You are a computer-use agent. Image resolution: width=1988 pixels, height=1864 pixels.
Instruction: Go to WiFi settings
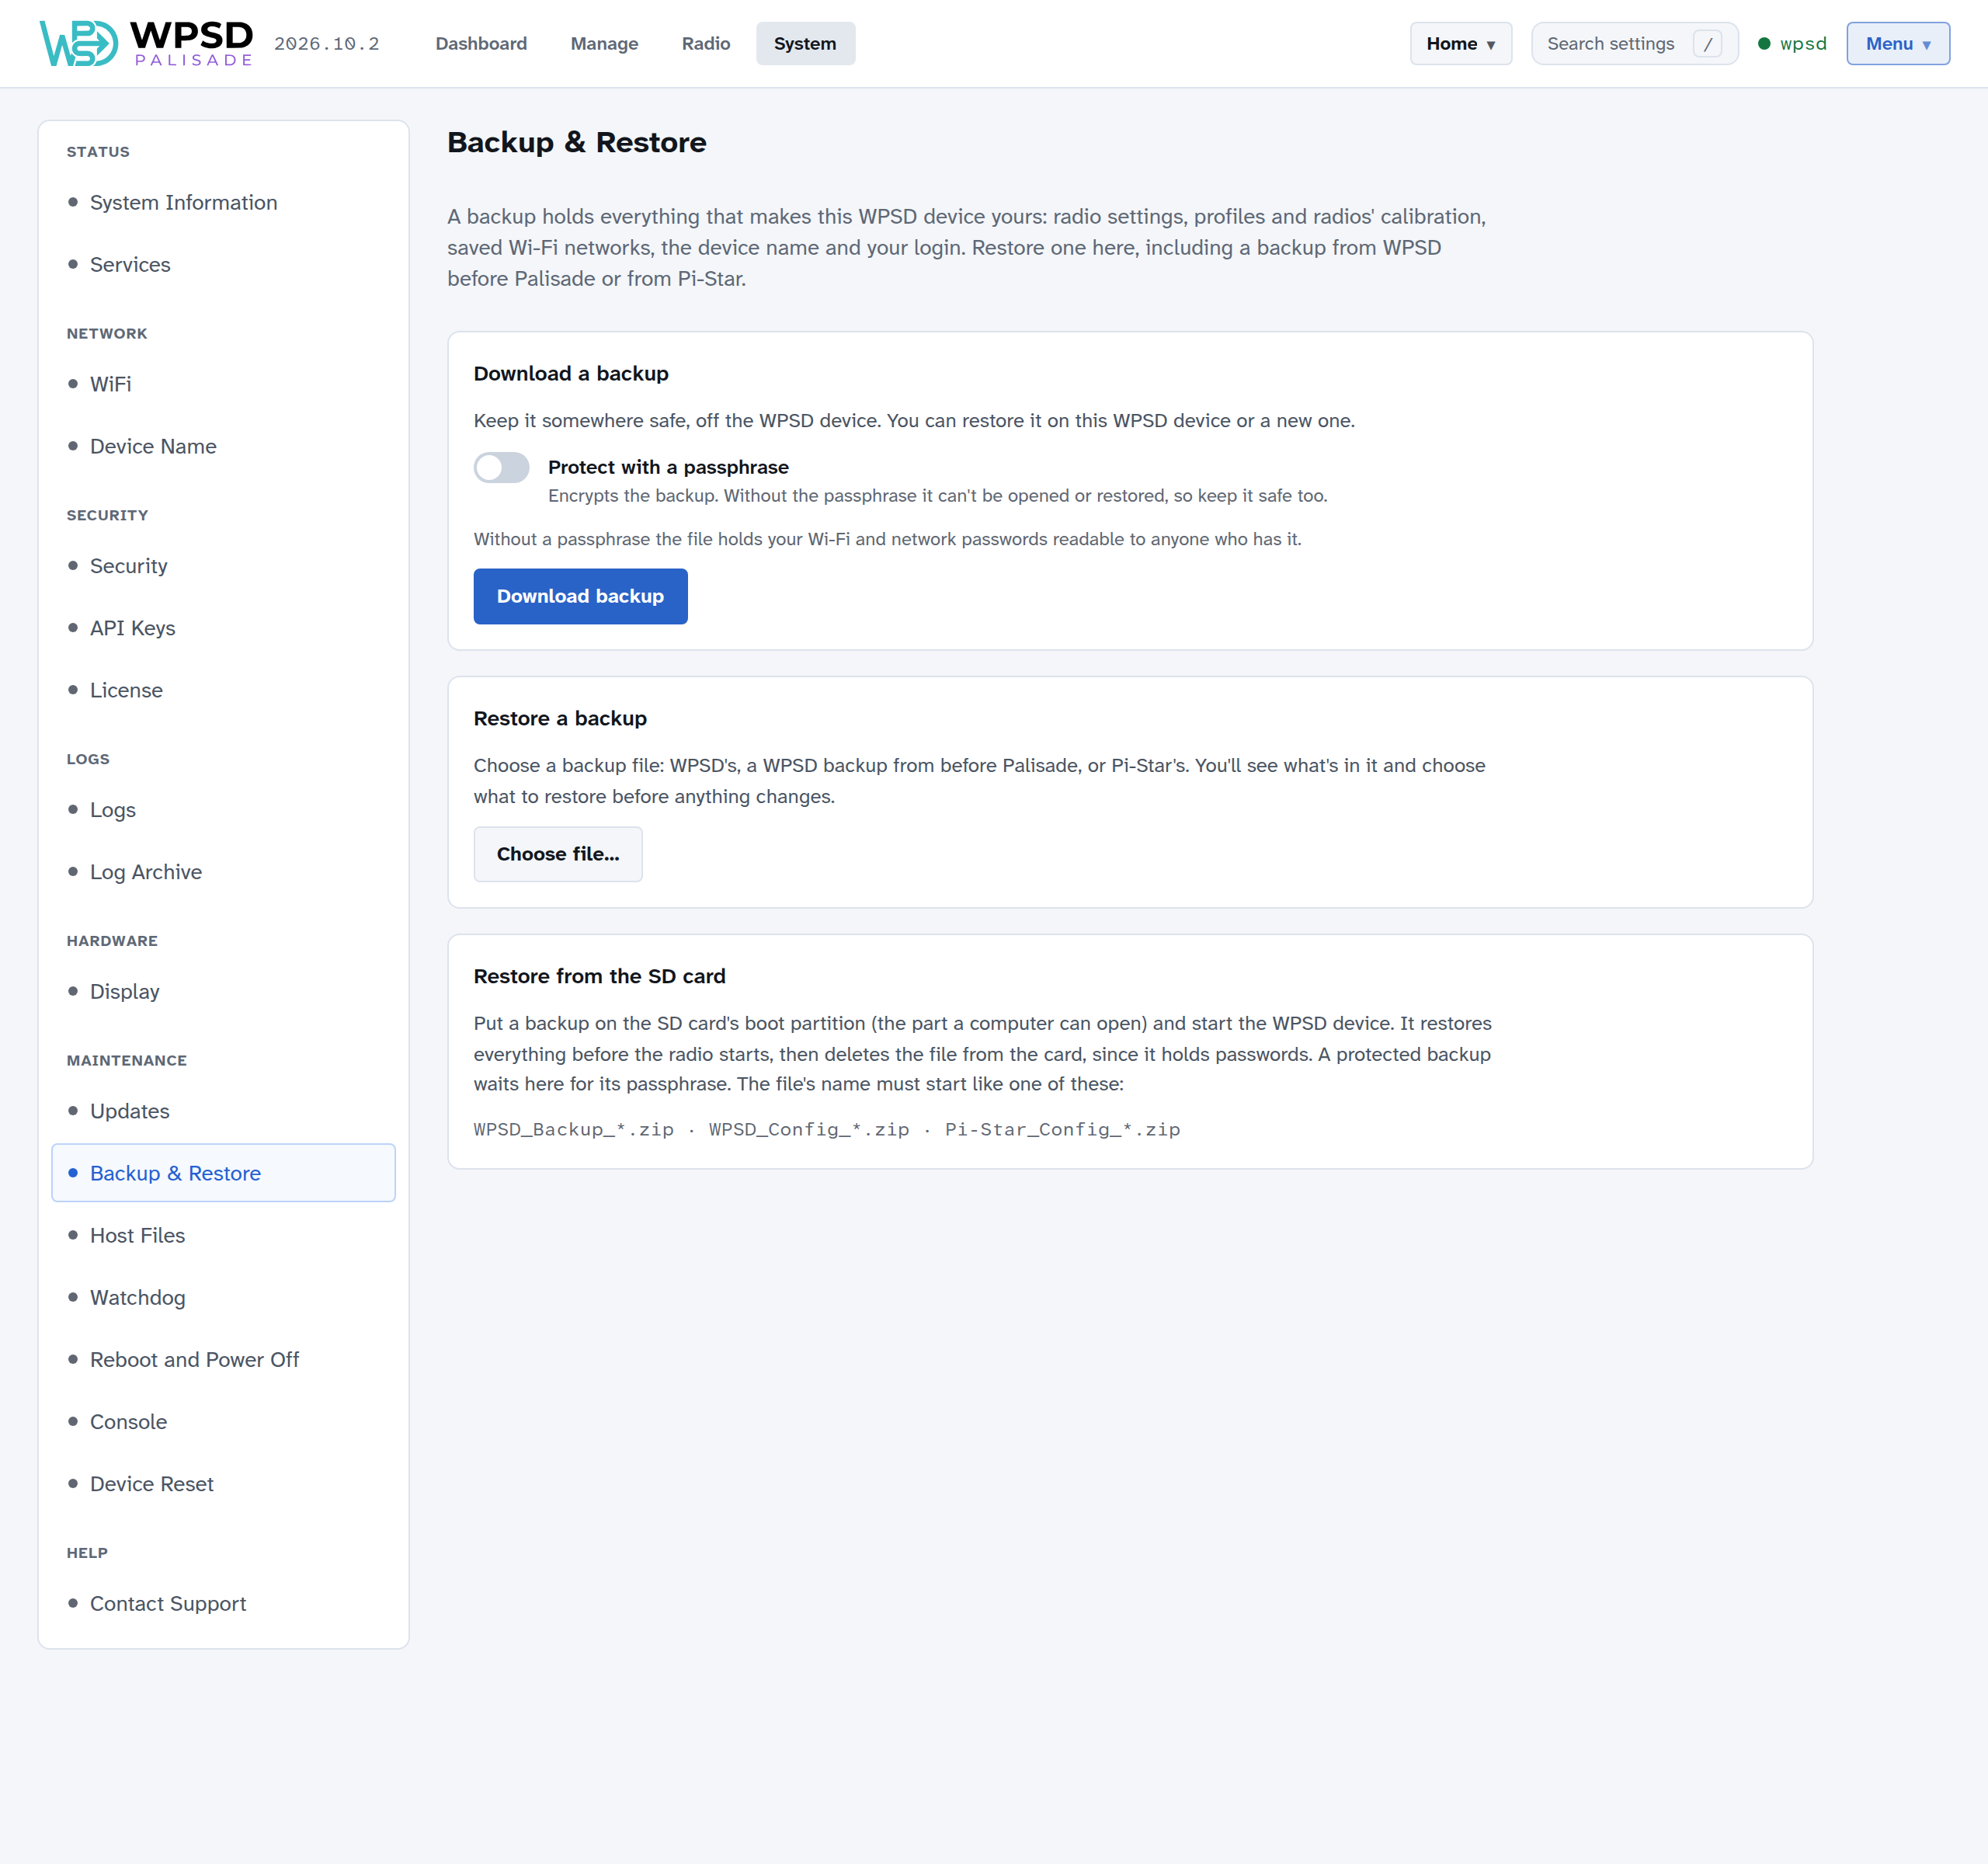[223, 384]
